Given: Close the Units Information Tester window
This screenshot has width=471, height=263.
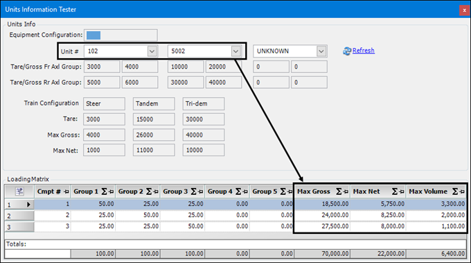Looking at the screenshot, I should [464, 10].
